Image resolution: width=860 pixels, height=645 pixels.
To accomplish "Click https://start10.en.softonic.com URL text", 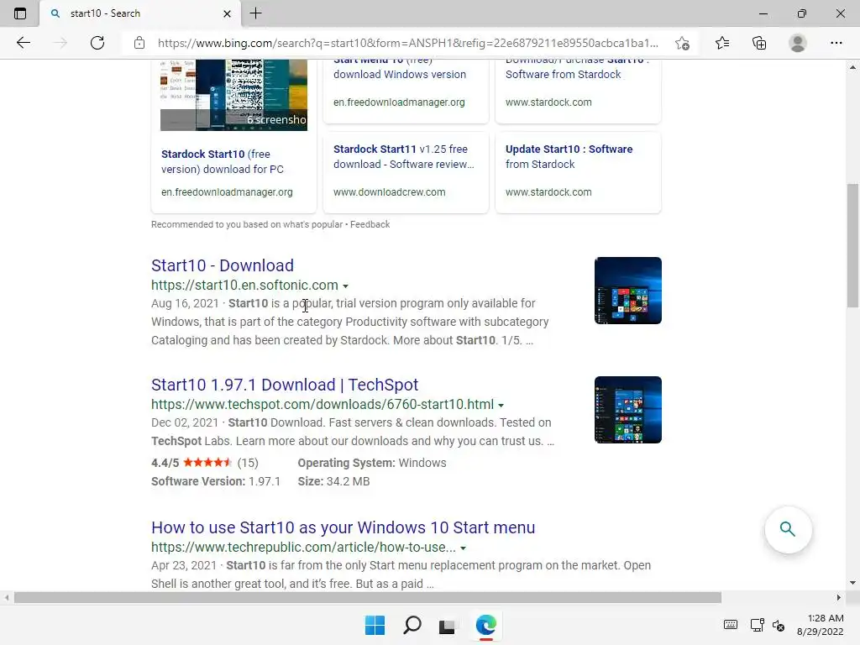I will 244,286.
